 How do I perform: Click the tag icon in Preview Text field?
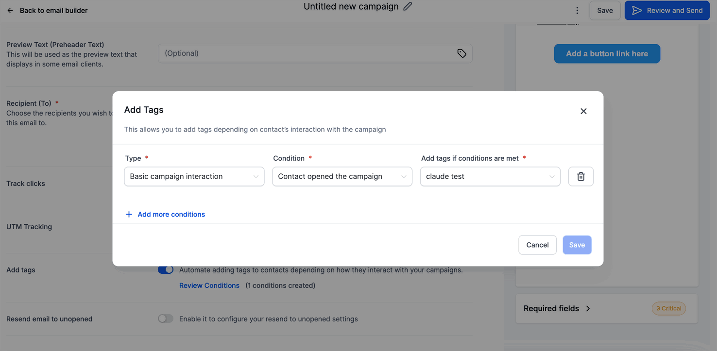[461, 53]
